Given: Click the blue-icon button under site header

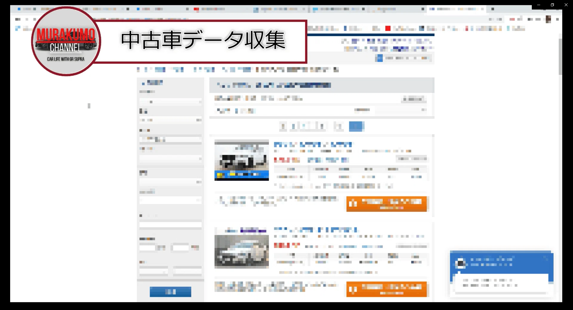Looking at the screenshot, I should (403, 58).
